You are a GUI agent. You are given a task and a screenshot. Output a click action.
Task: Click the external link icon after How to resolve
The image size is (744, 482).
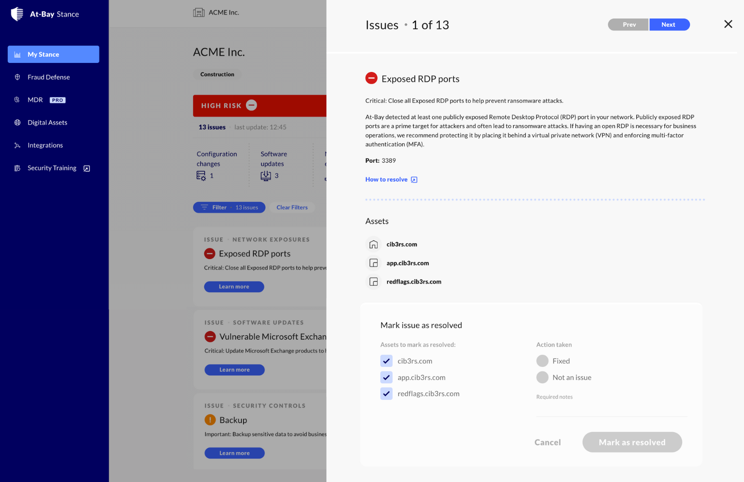tap(414, 180)
